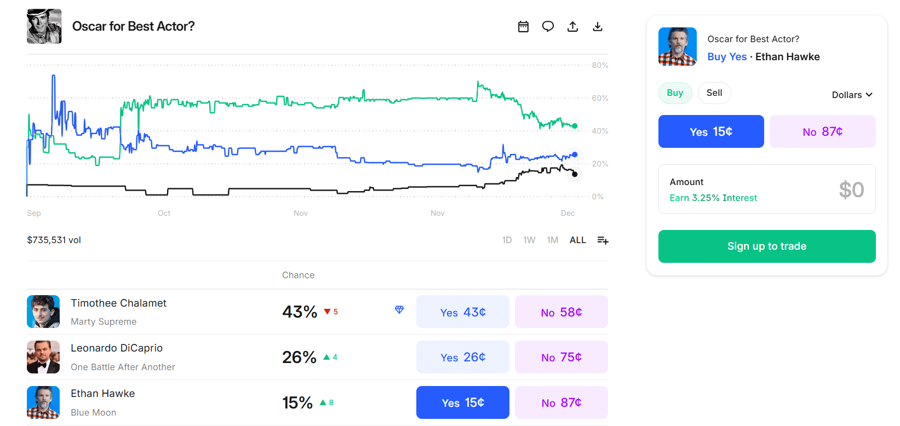Screen dimensions: 900x426
Task: Open comments via speech bubble icon
Action: click(x=548, y=26)
